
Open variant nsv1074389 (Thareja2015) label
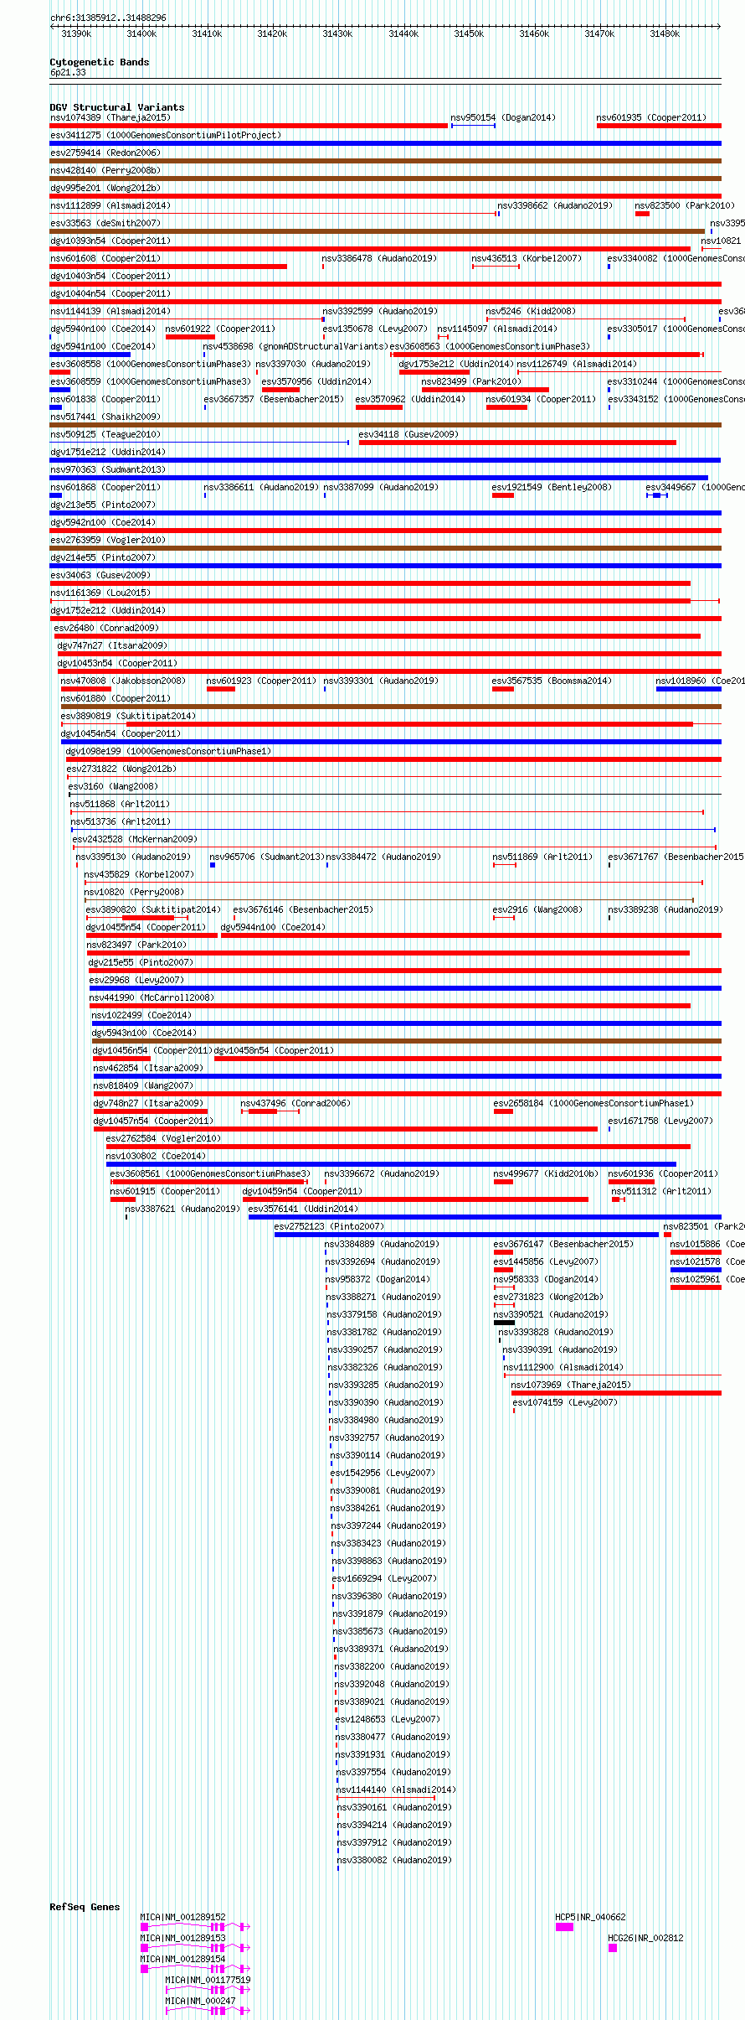click(110, 117)
